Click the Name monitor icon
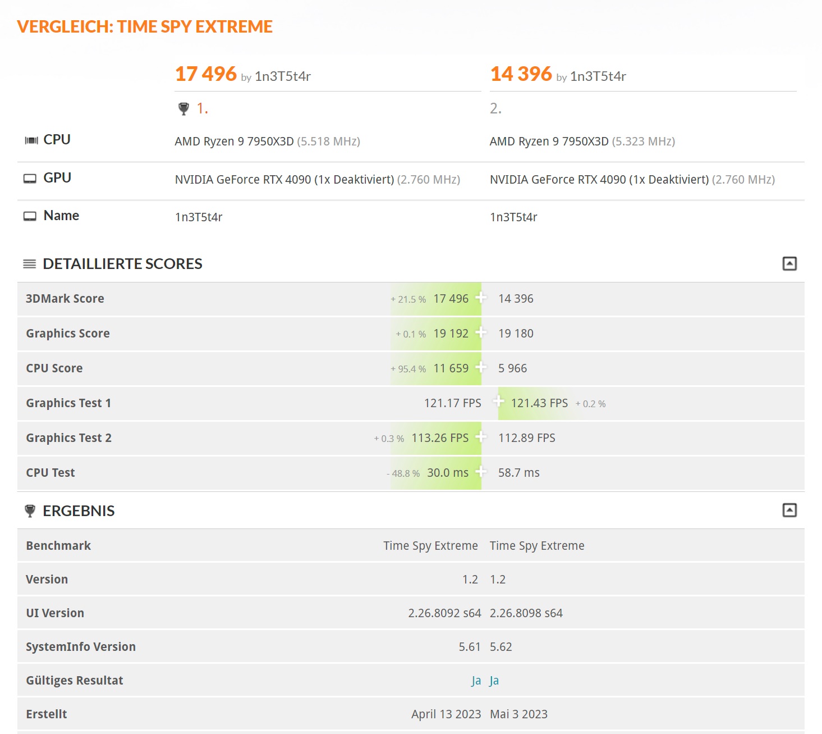Viewport: 822px width, 734px height. click(x=30, y=216)
